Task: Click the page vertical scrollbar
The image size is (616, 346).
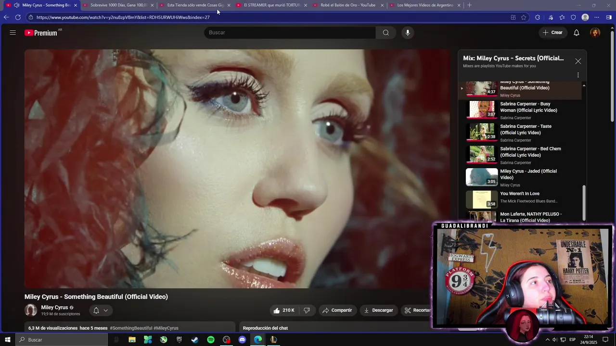Action: point(612,77)
